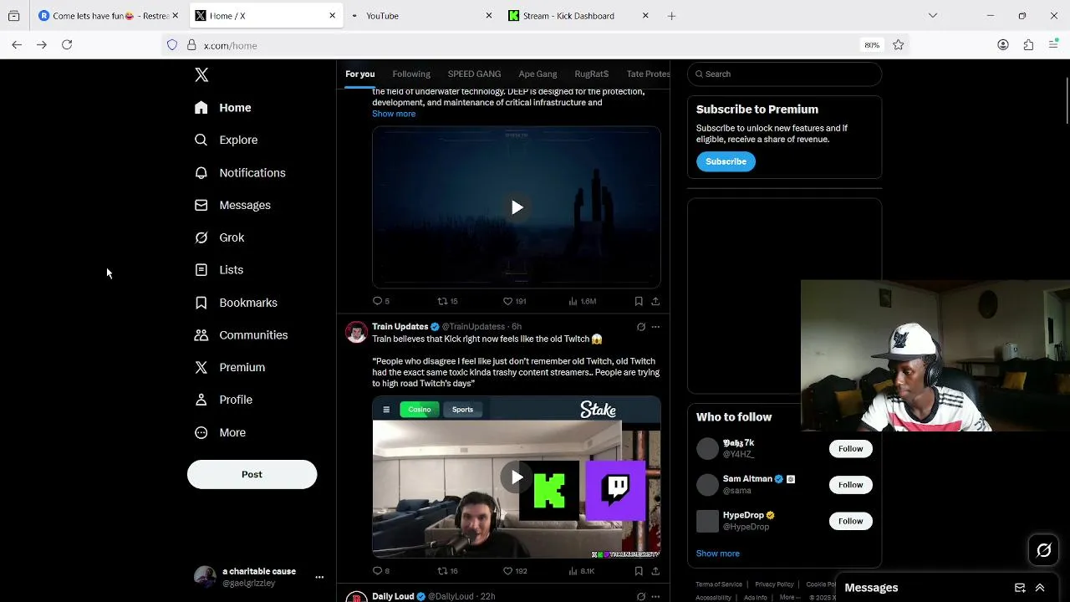Go to Home in sidebar
Screen dimensions: 1070x602
pyautogui.click(x=222, y=108)
